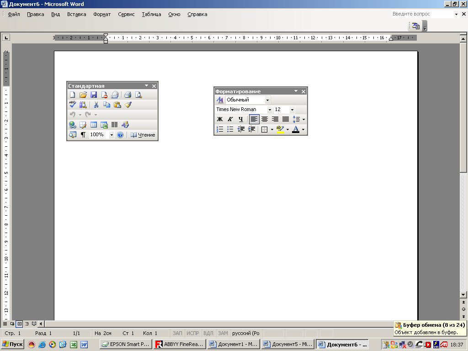Screen dimensions: 468x351
Task: Open the Формат menu
Action: (x=102, y=14)
